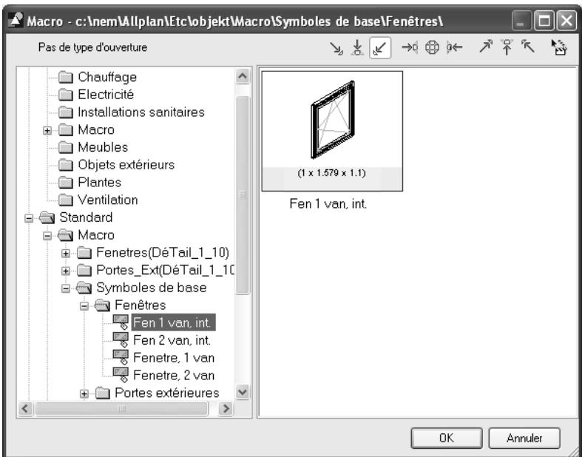
Task: Select the Fen 1 van, int. macro row
Action: [164, 322]
